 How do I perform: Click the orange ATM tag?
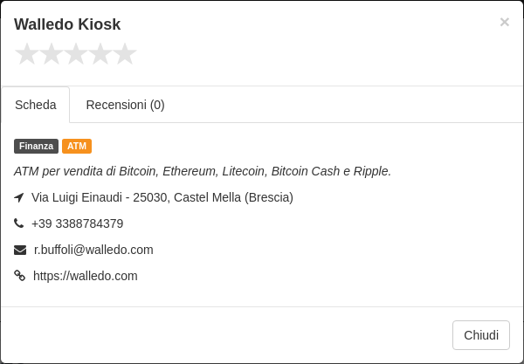[x=77, y=147]
